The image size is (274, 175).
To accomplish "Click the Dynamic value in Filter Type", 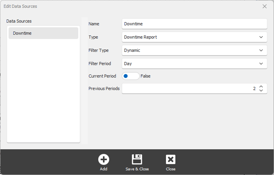I will [x=132, y=51].
